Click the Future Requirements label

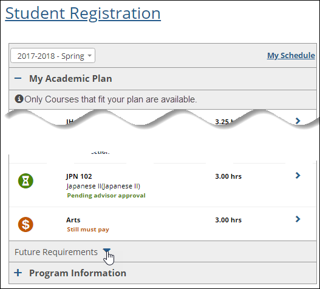click(56, 252)
